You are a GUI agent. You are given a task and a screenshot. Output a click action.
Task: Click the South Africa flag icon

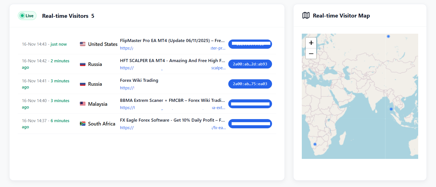83,123
